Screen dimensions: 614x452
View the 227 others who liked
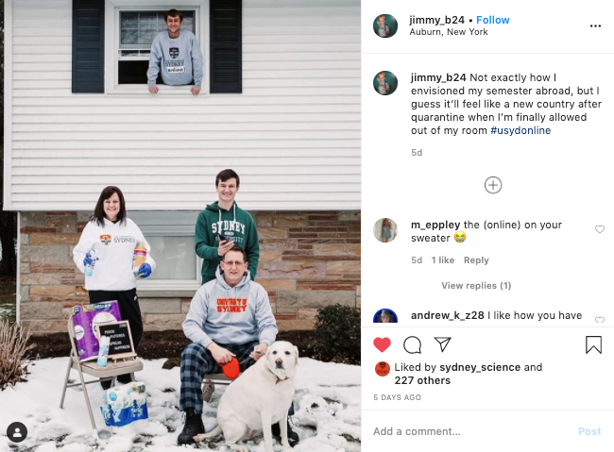tap(422, 380)
